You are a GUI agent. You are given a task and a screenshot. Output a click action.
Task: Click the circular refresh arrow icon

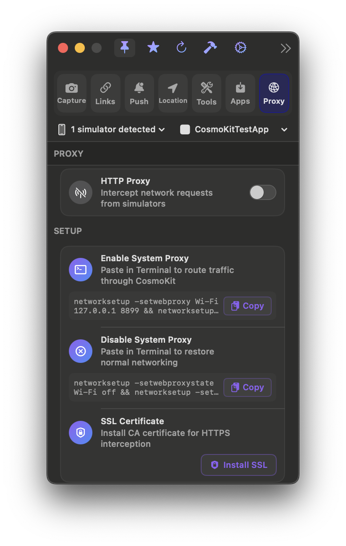pos(181,47)
